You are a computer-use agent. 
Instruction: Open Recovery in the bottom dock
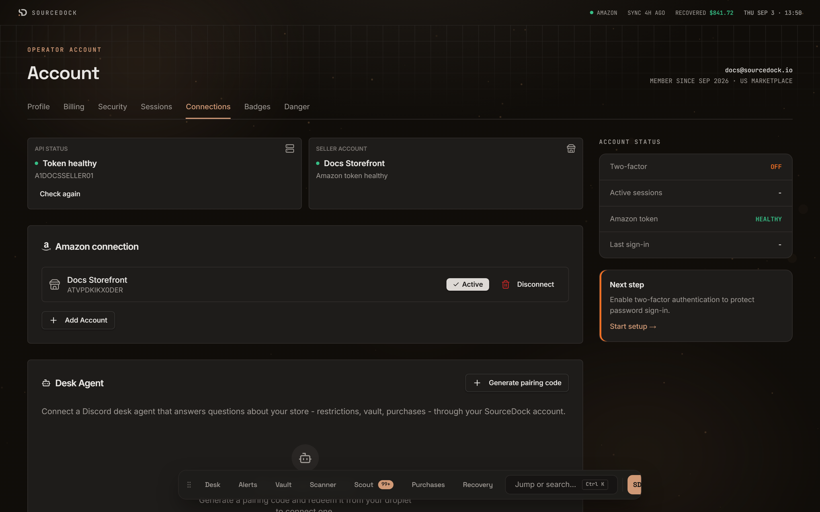tap(477, 485)
